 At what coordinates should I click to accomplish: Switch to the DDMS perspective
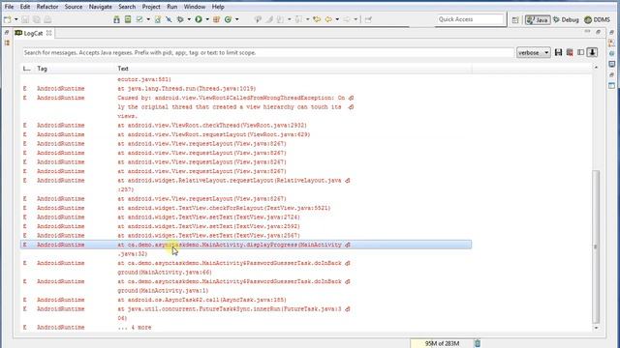point(597,19)
